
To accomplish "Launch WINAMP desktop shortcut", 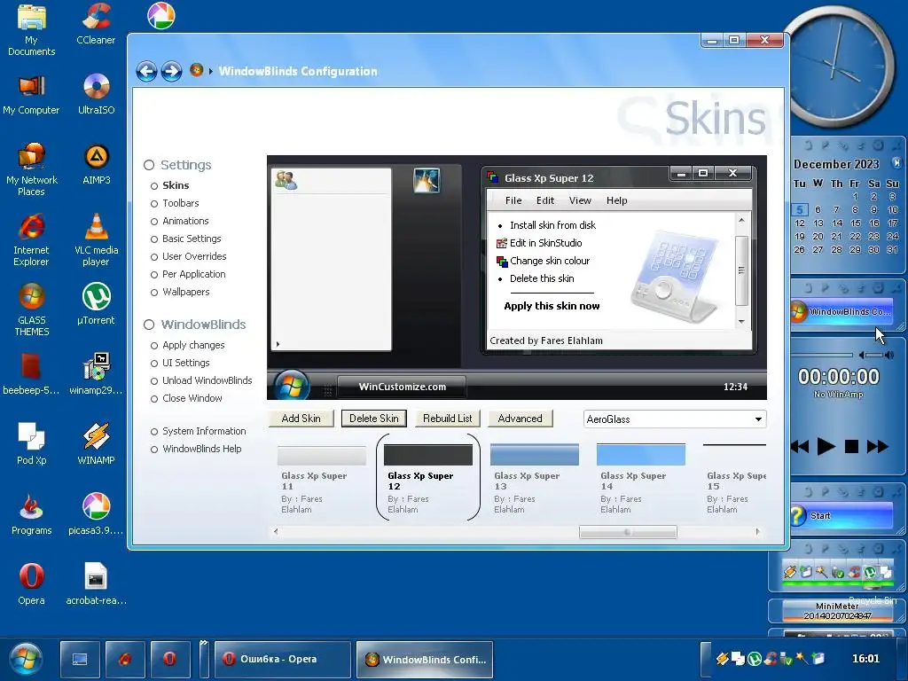I will click(x=96, y=444).
